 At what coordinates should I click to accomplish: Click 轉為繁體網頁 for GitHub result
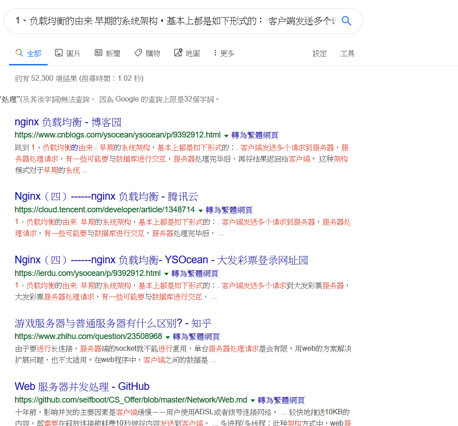pos(281,400)
